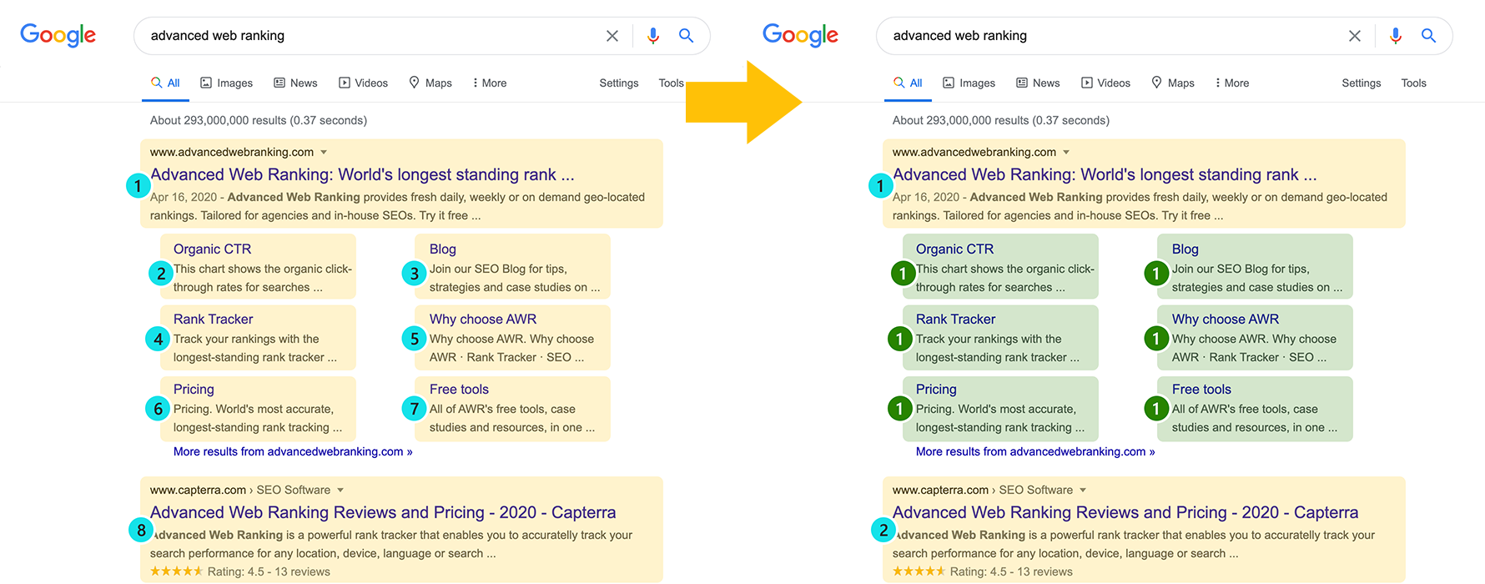Open 'Advanced Web Ranking: World's longest' title, right page

(1105, 174)
